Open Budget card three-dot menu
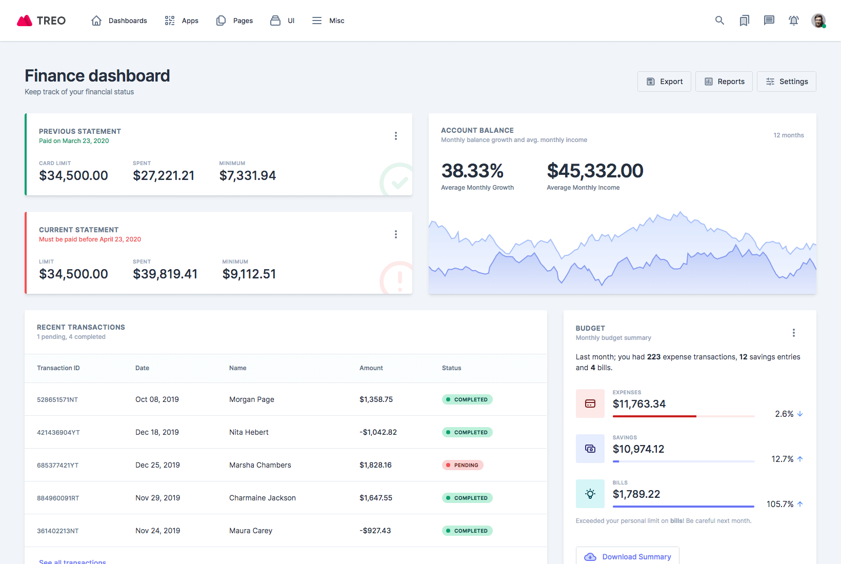The image size is (841, 564). pos(793,333)
